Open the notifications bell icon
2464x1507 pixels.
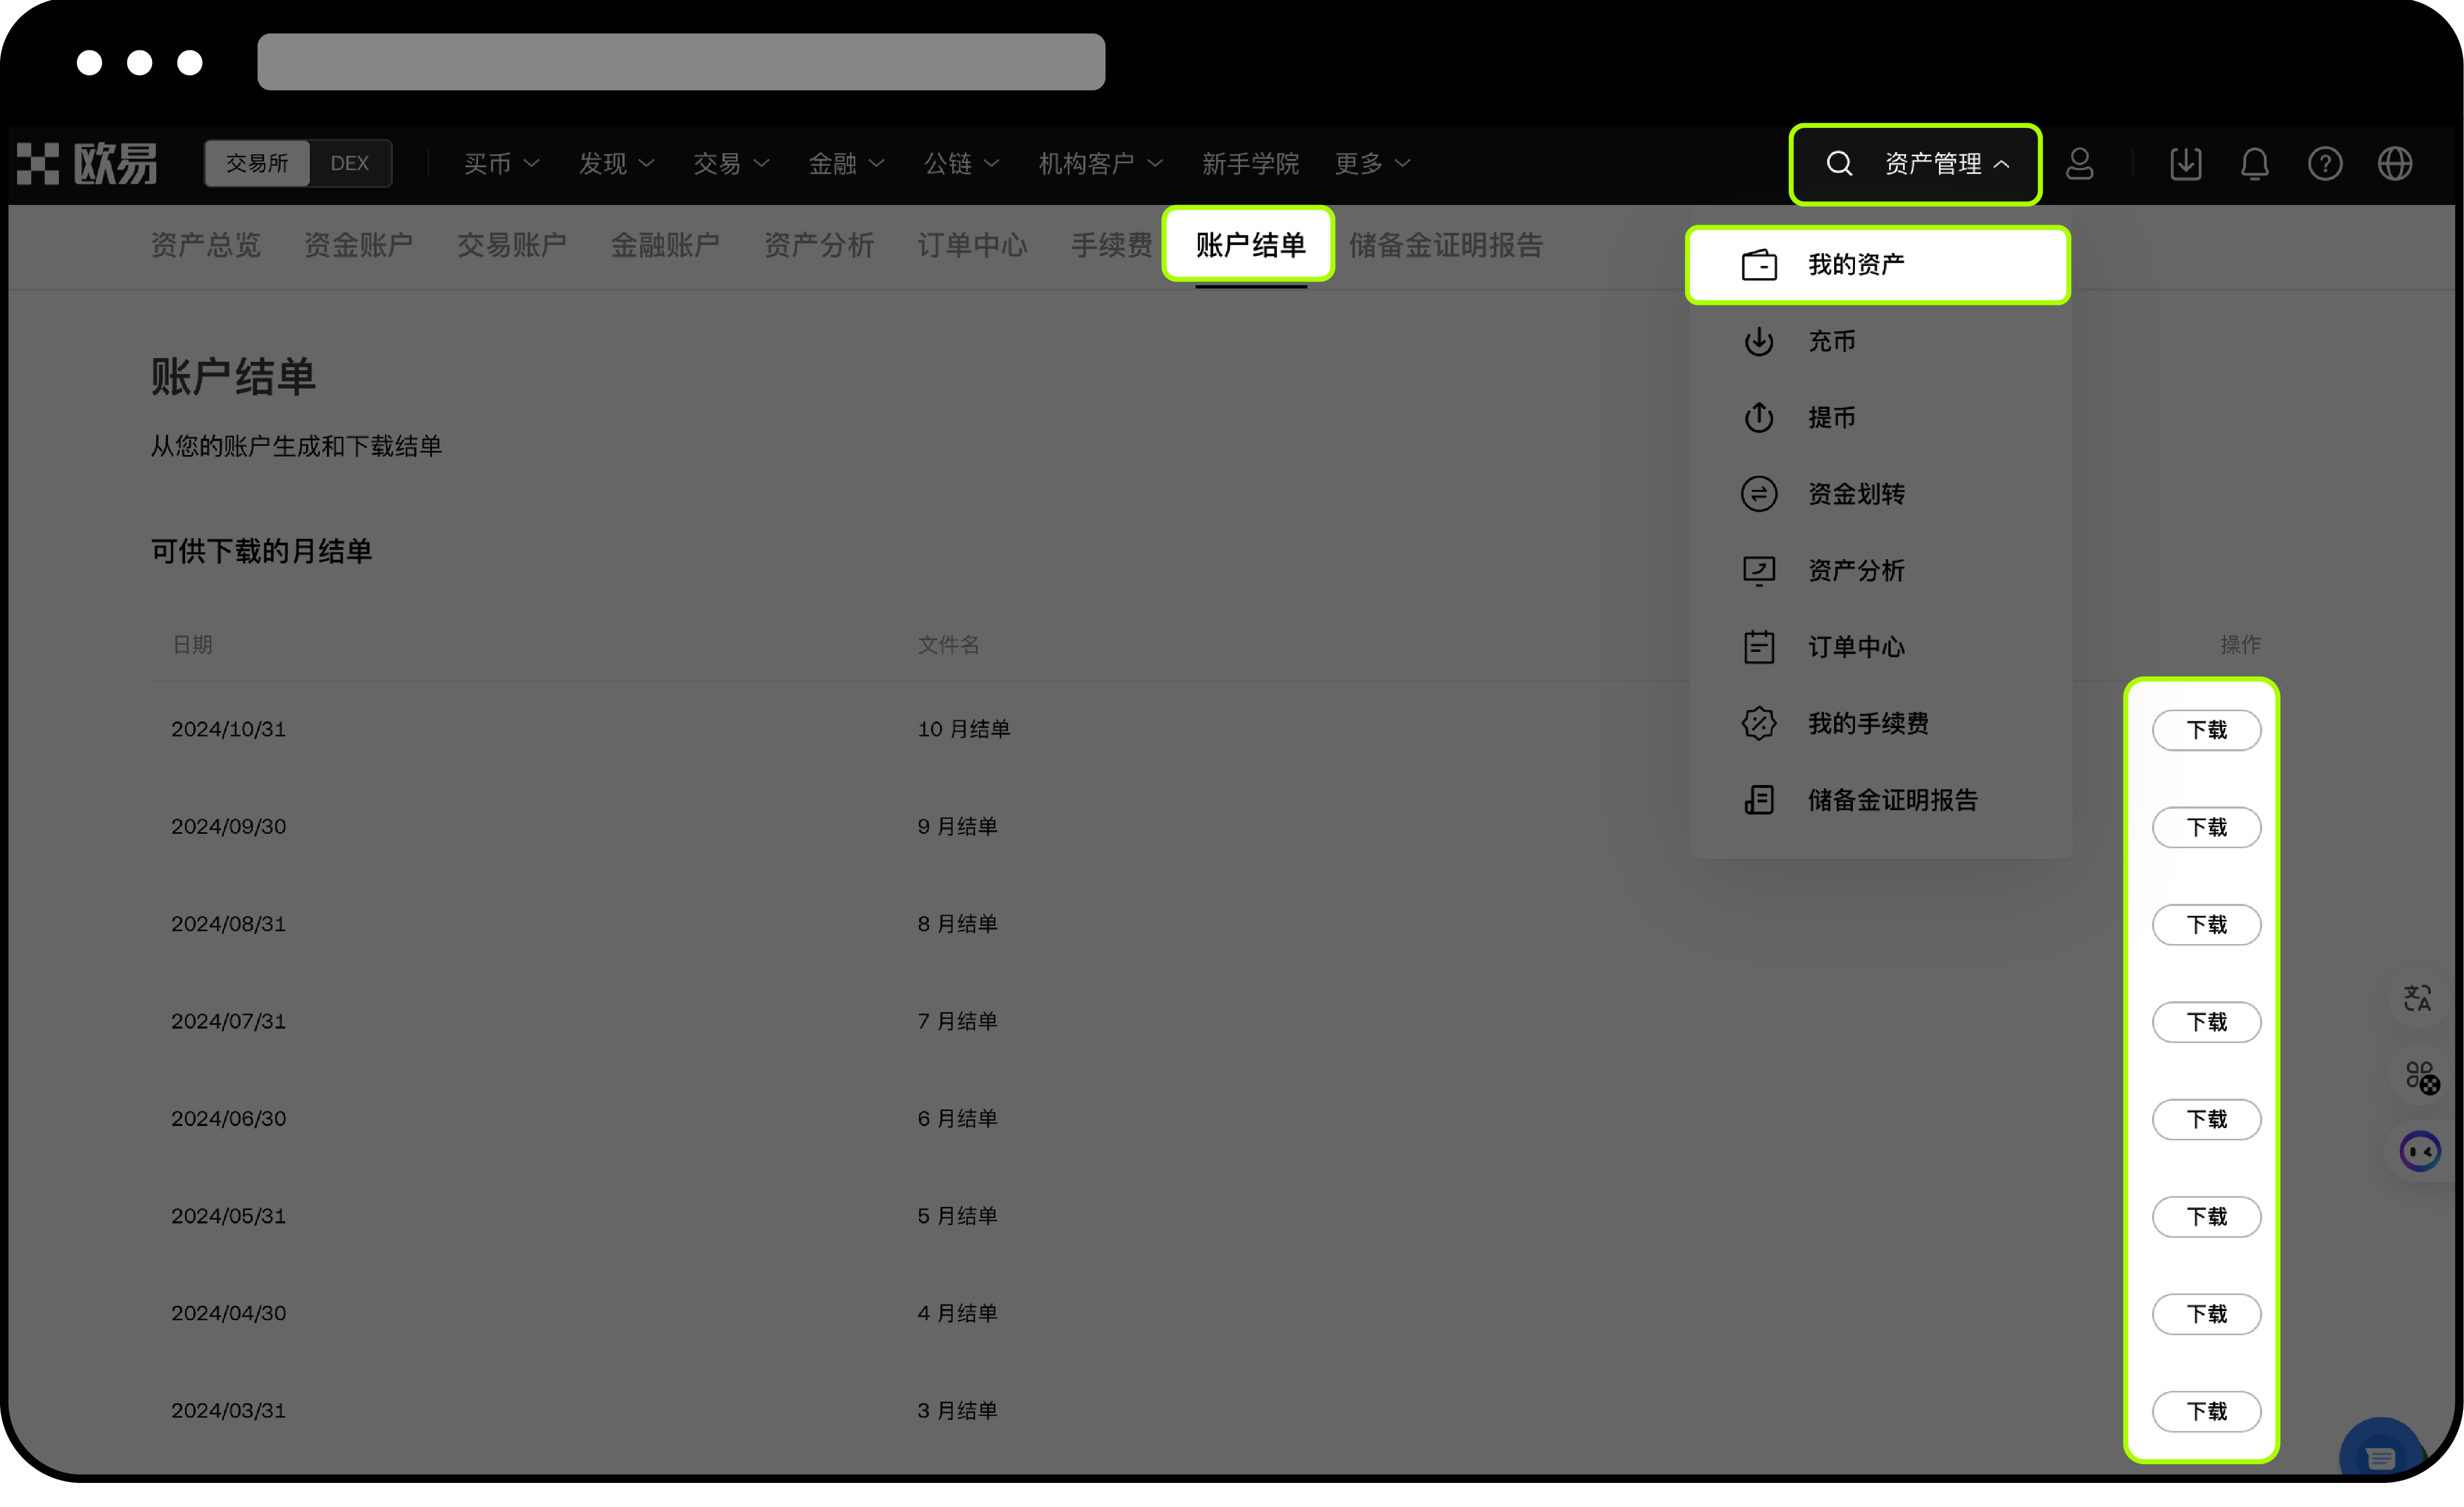click(x=2255, y=164)
